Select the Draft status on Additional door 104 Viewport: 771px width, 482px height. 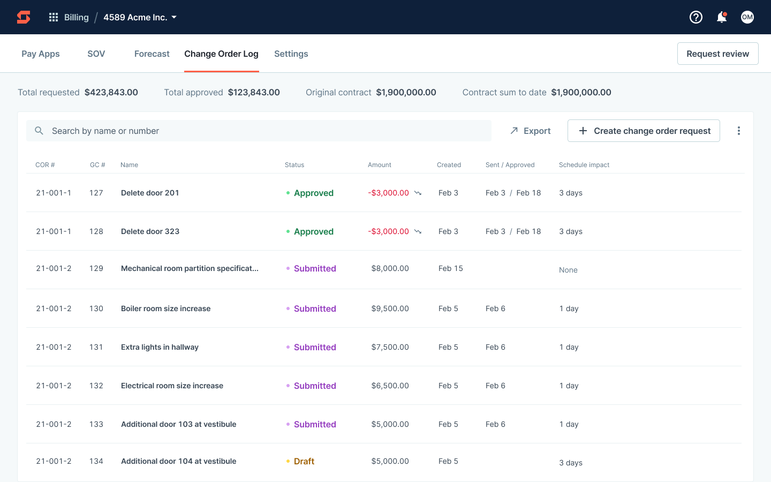pos(304,461)
